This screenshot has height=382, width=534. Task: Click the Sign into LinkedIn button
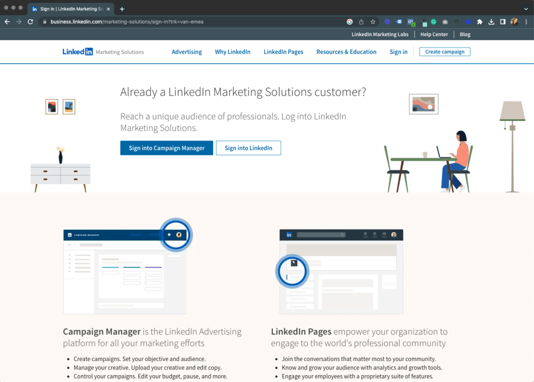(x=248, y=148)
